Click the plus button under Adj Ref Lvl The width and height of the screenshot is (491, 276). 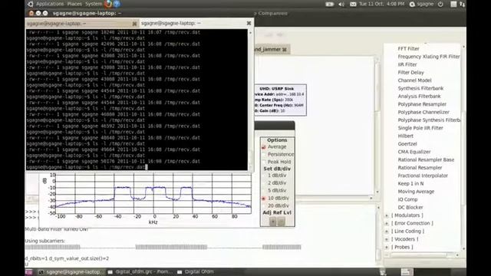273,222
